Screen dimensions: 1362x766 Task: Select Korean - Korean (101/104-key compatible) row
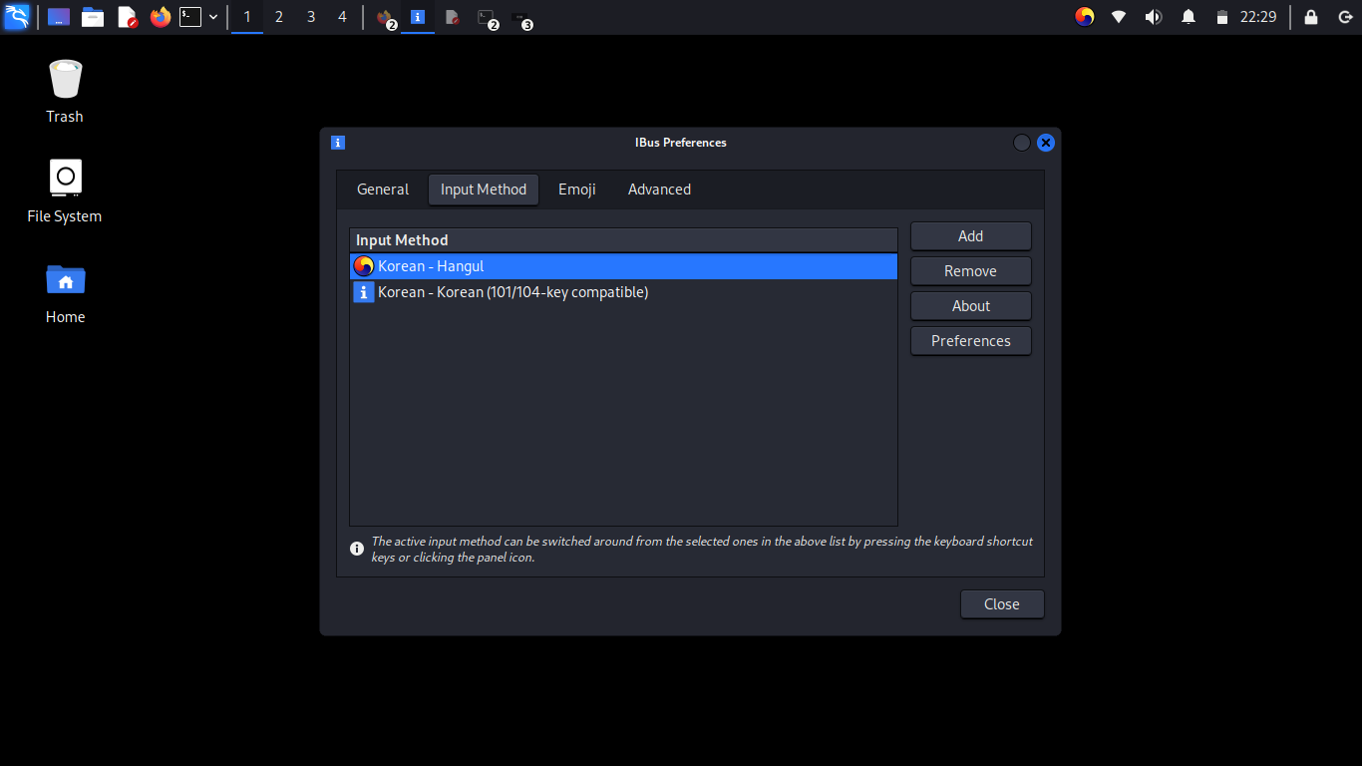pyautogui.click(x=624, y=292)
